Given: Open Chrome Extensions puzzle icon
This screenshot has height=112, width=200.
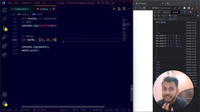Looking at the screenshot, I should (x=184, y=8).
